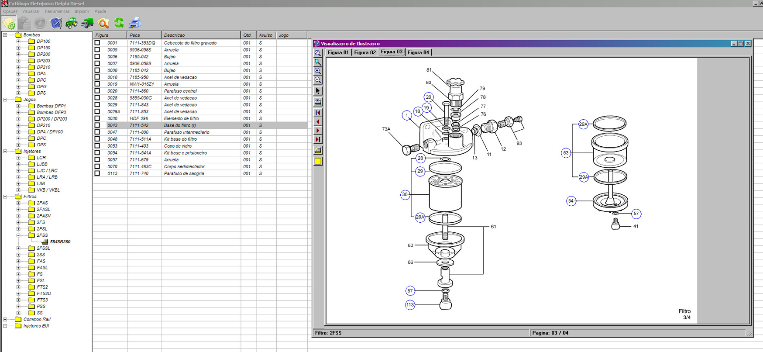Image resolution: width=763 pixels, height=352 pixels.
Task: Jump to the last illustration page
Action: pos(318,140)
